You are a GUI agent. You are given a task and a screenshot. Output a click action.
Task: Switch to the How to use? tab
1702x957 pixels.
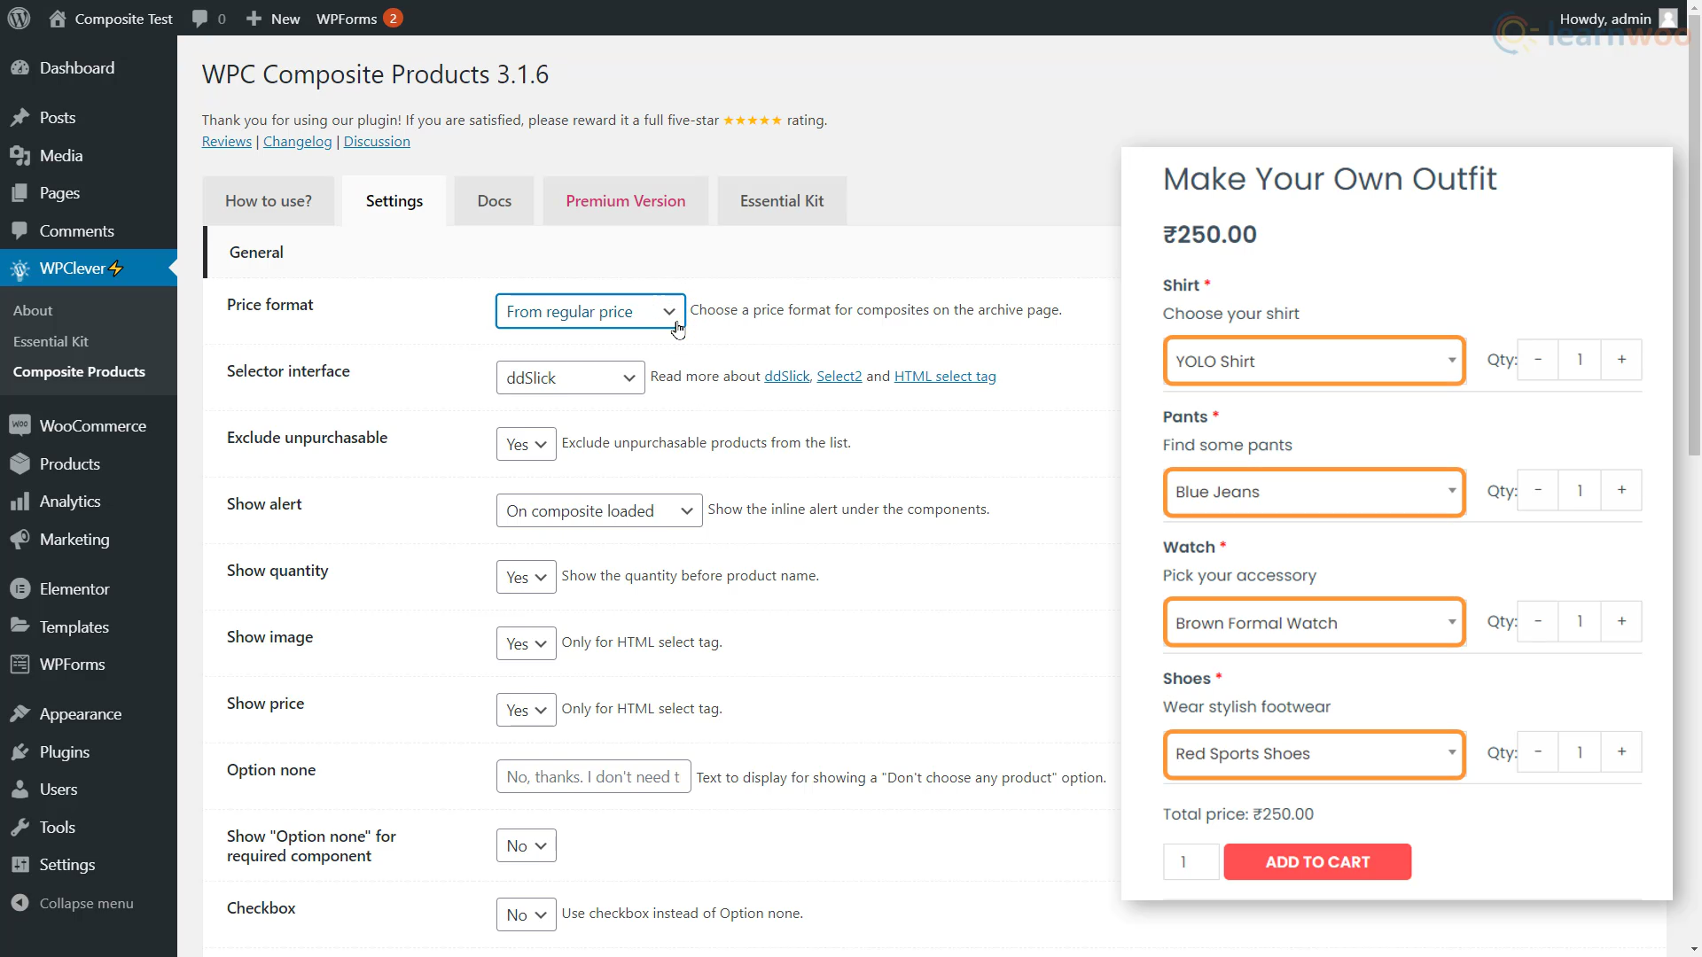[x=269, y=201]
